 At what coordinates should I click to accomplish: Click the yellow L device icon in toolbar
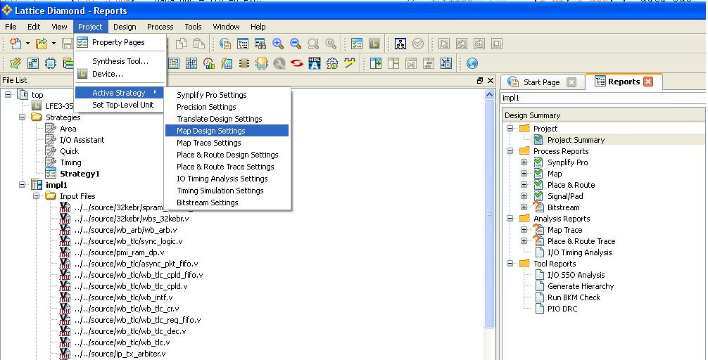point(374,44)
